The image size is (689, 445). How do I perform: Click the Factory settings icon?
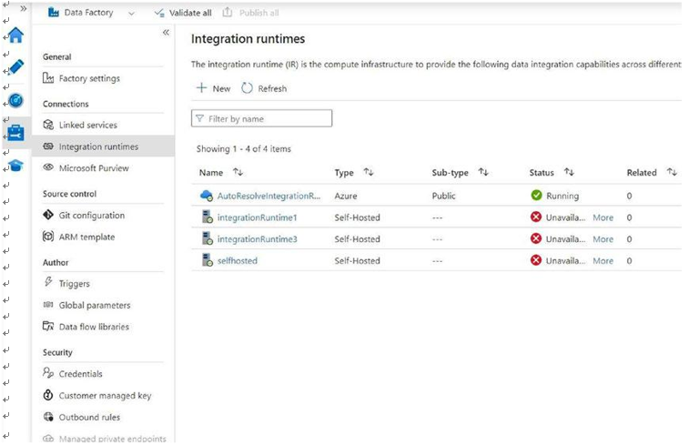[x=48, y=77]
